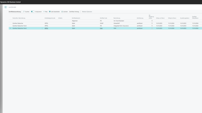This screenshot has width=202, height=113.
Task: Click zertifiziert in the GGAP row
Action: (x=140, y=23)
